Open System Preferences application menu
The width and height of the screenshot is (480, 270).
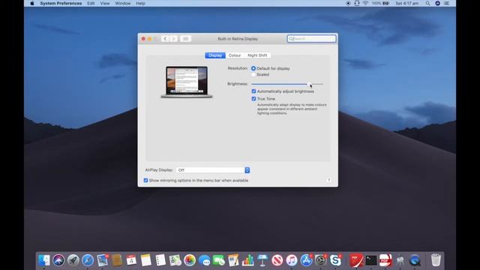click(x=61, y=3)
